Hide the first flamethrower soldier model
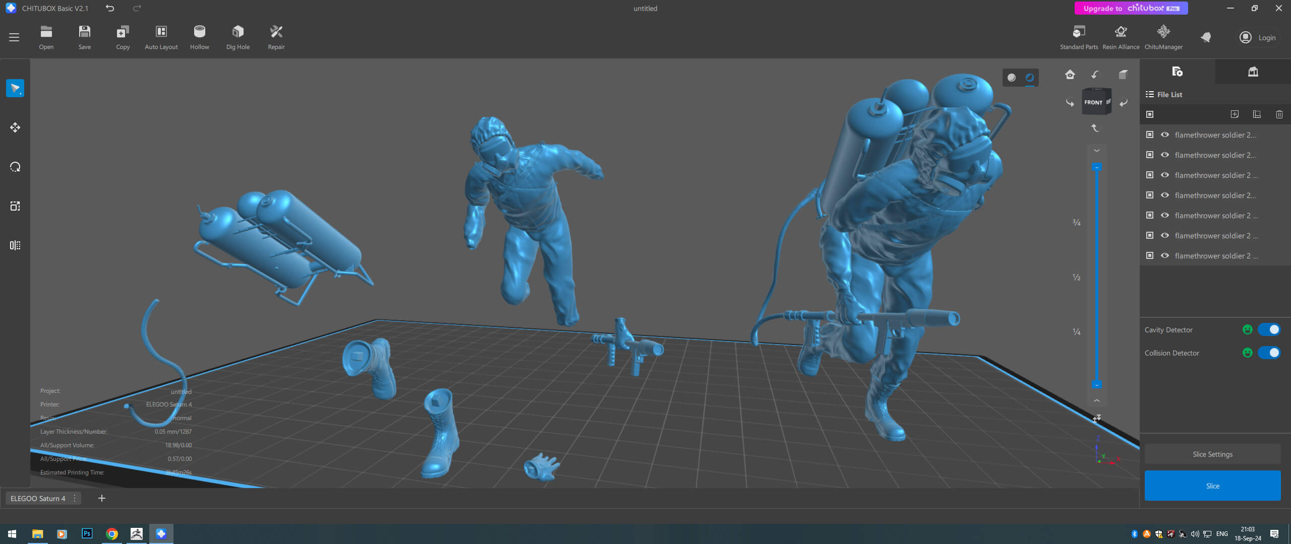 [1165, 135]
